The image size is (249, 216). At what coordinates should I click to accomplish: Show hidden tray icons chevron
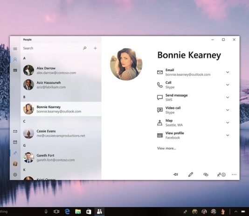(x=236, y=211)
